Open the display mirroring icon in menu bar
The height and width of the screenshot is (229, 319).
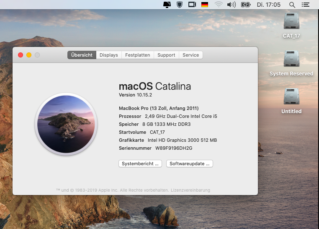(x=192, y=5)
